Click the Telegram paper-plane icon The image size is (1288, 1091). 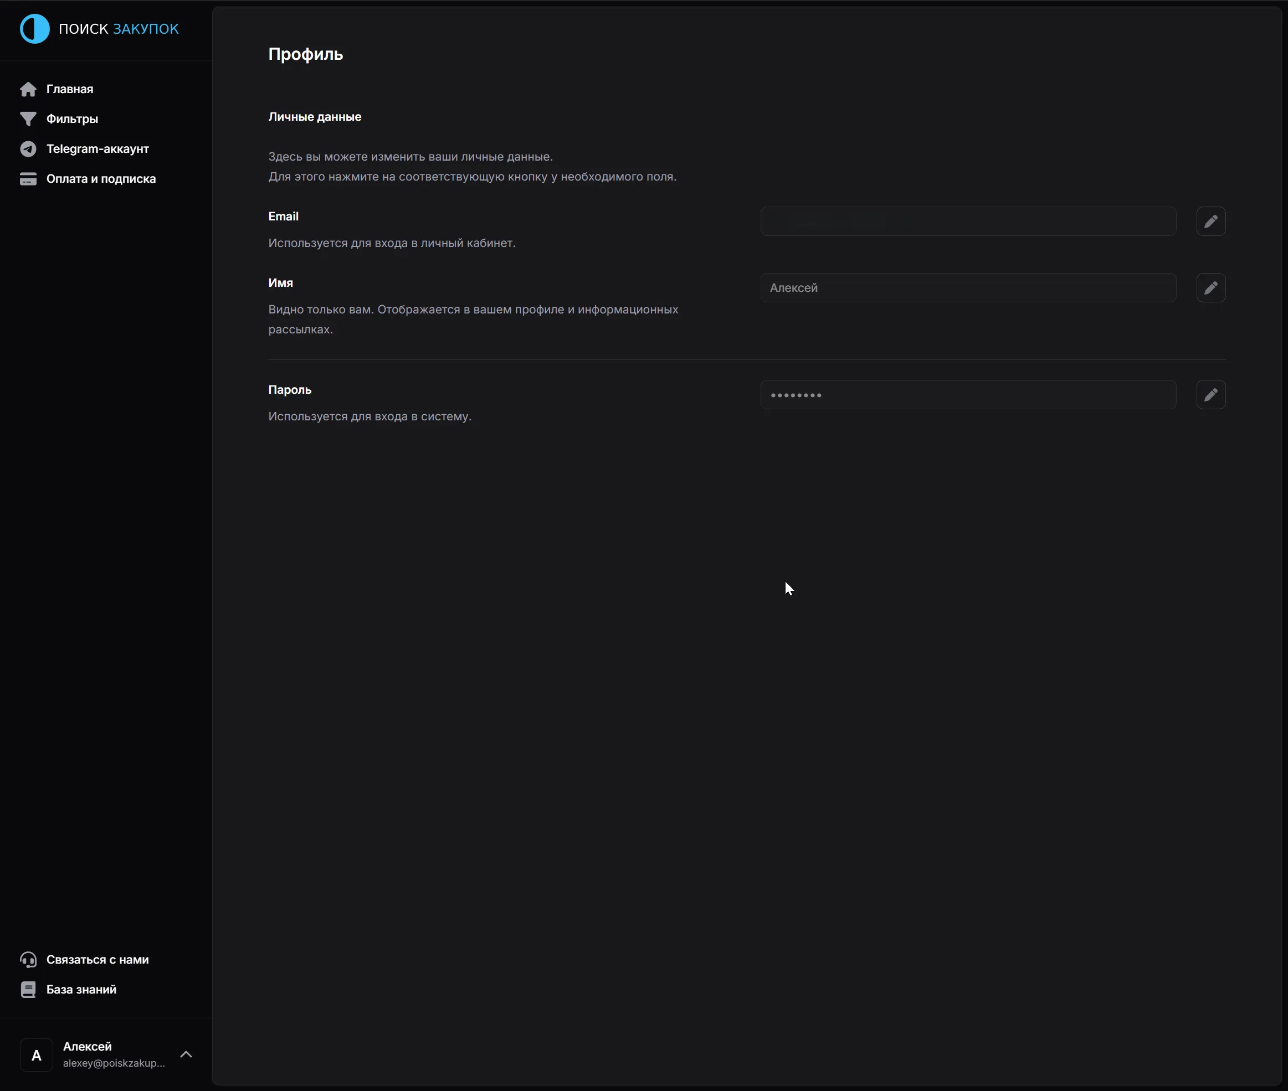(x=28, y=148)
